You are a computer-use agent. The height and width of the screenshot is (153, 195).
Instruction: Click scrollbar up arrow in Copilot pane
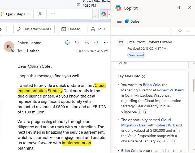click(193, 63)
